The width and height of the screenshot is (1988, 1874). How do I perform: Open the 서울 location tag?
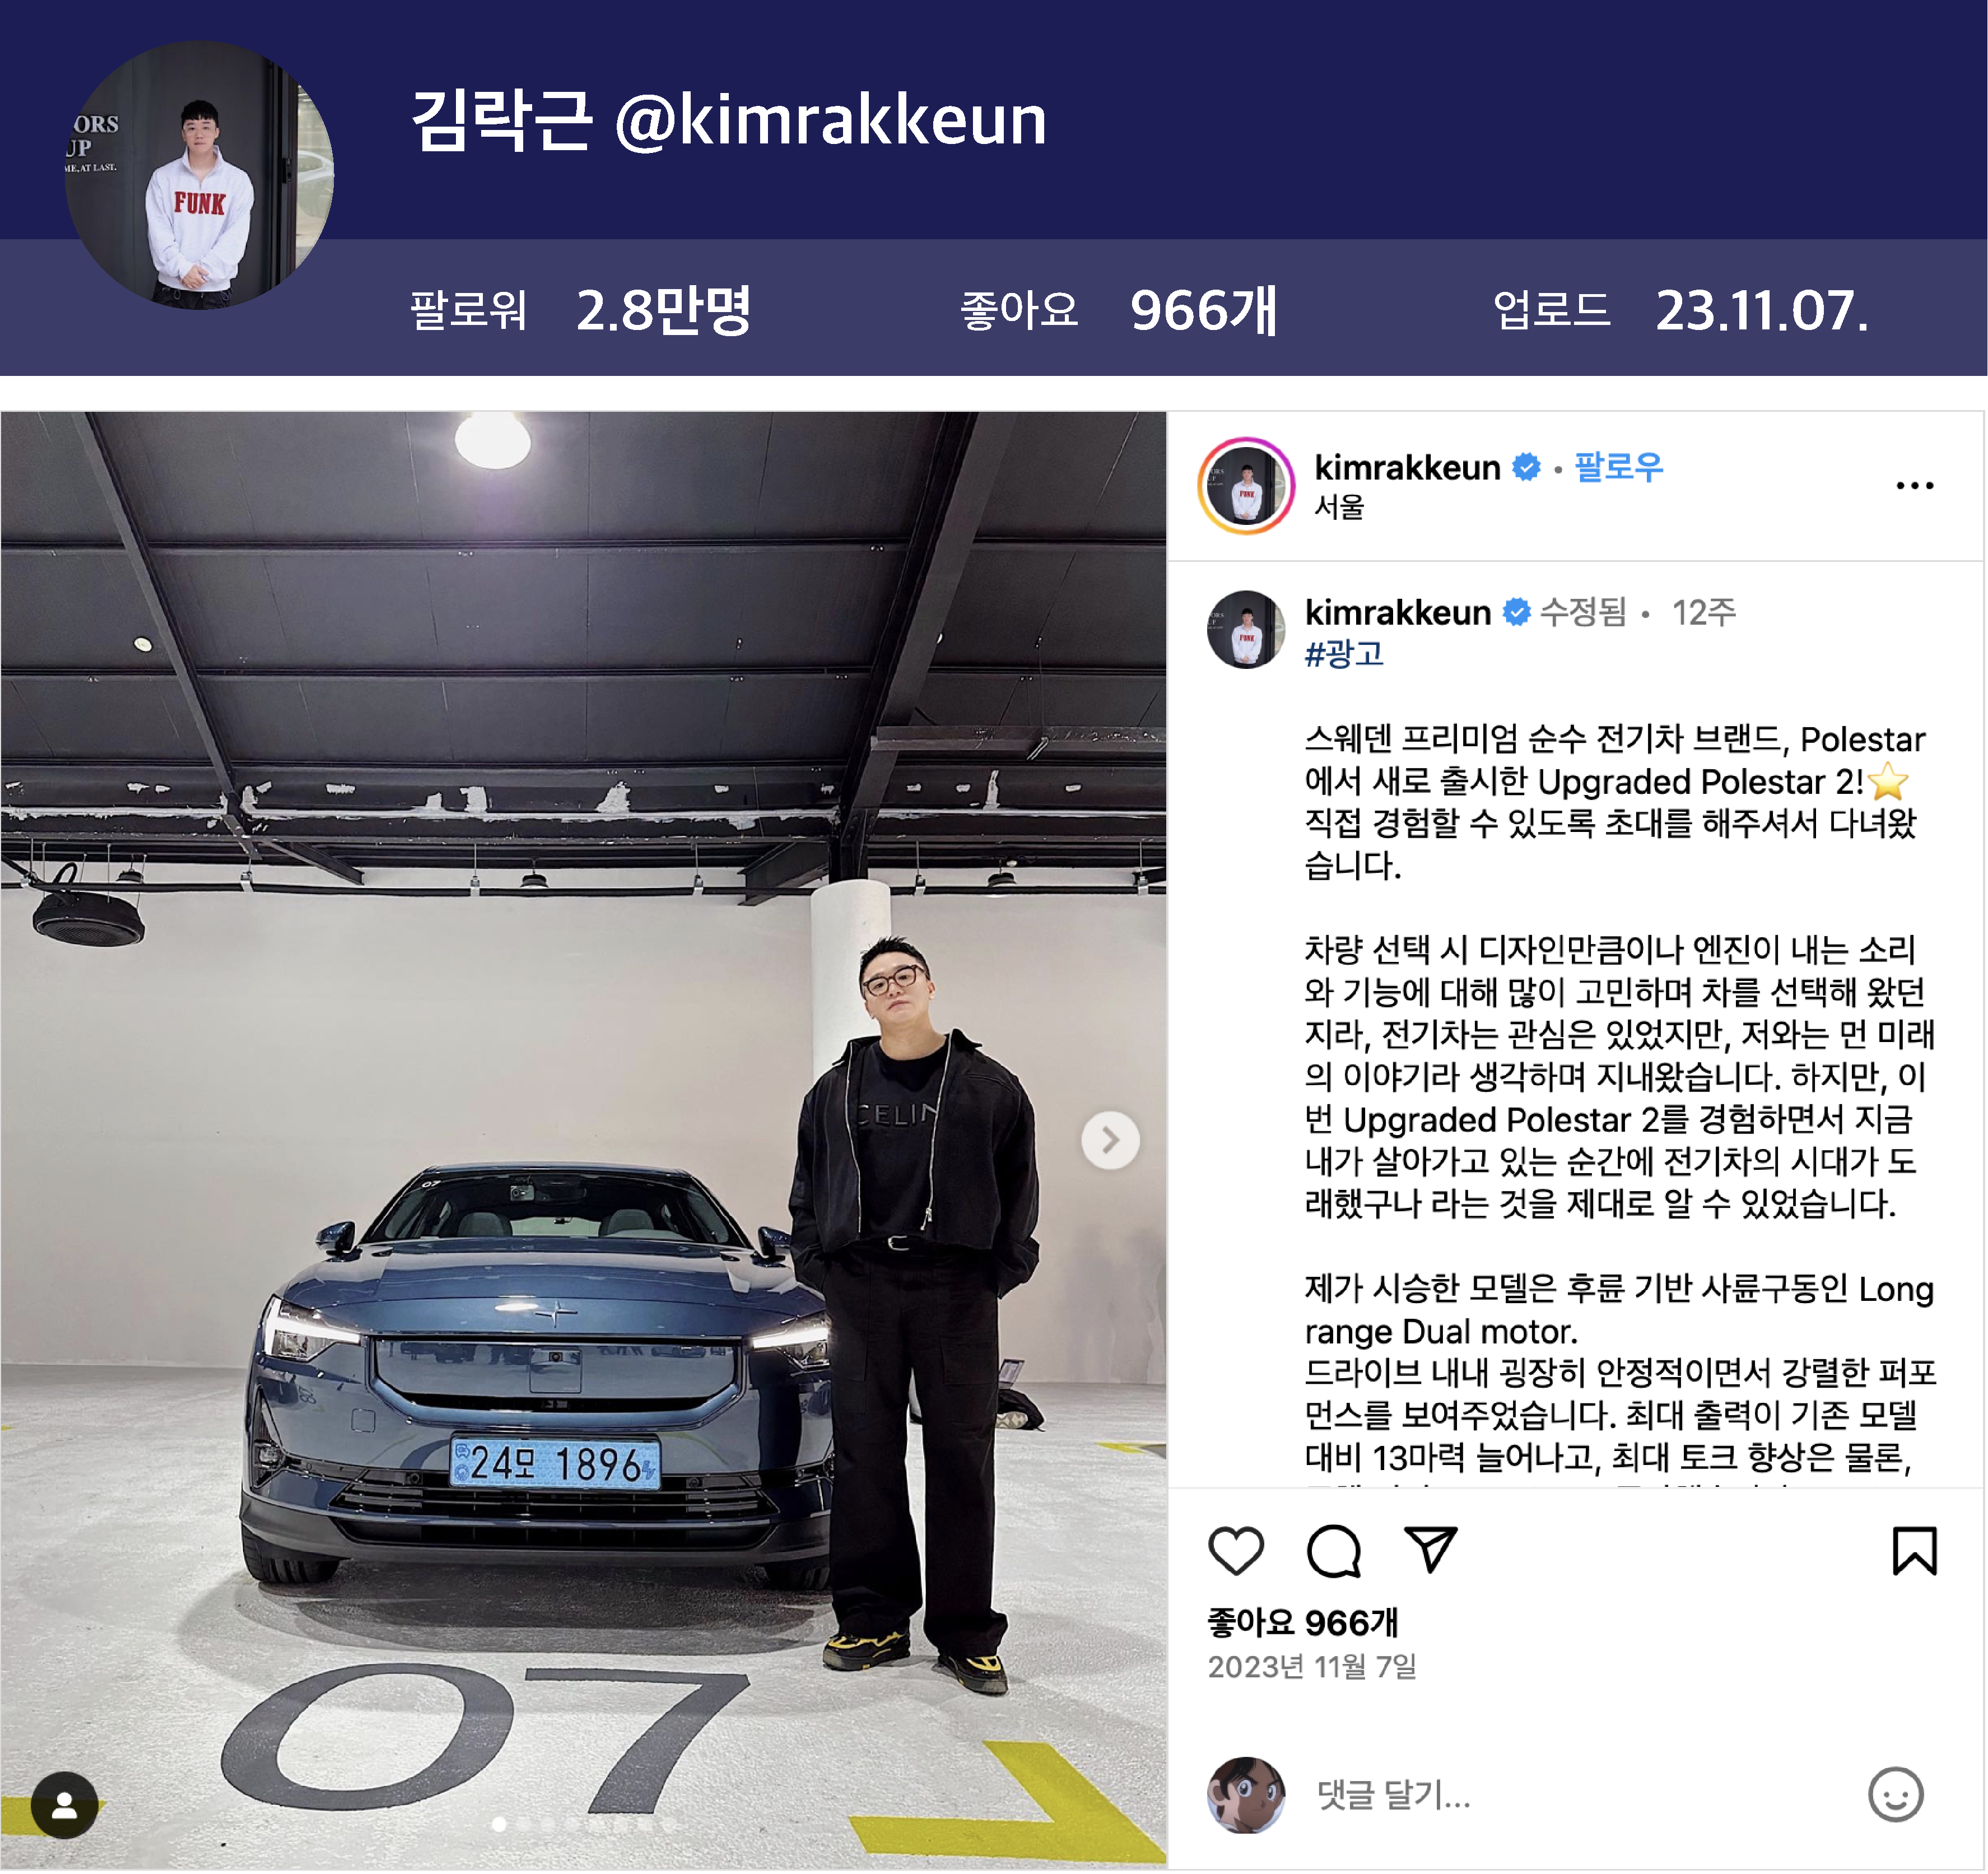[x=1339, y=507]
